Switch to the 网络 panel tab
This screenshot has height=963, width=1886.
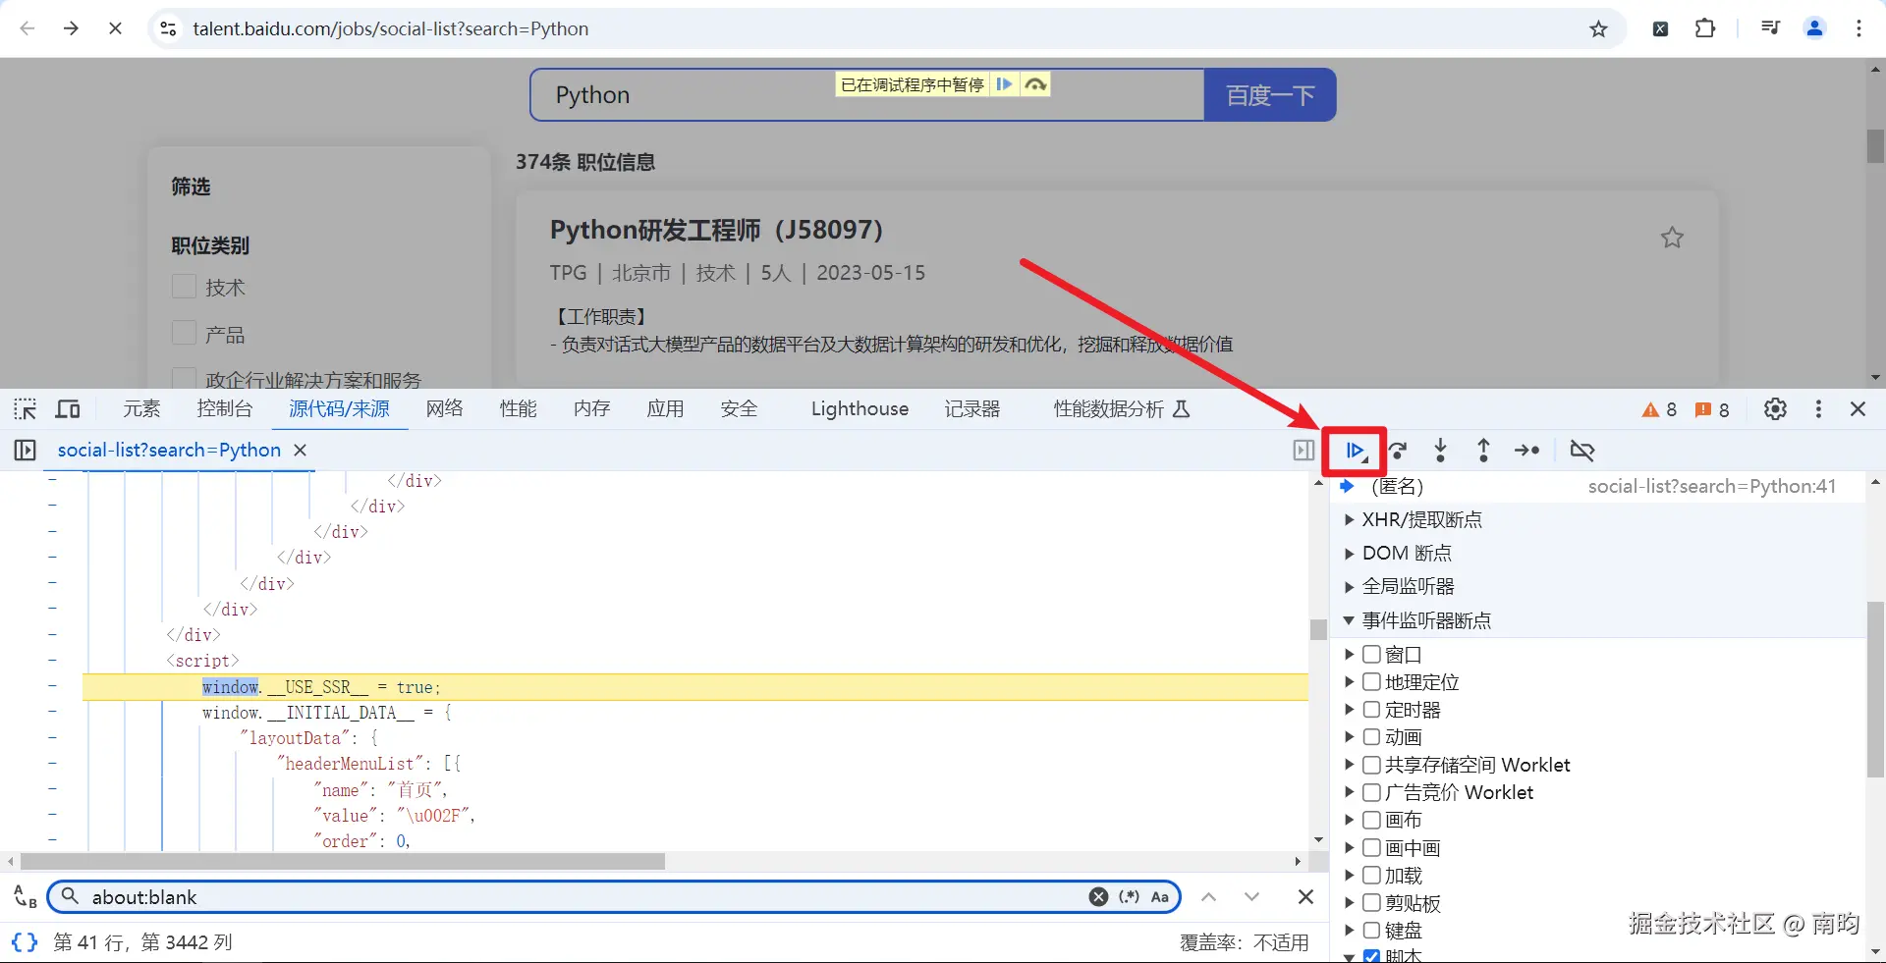[444, 409]
